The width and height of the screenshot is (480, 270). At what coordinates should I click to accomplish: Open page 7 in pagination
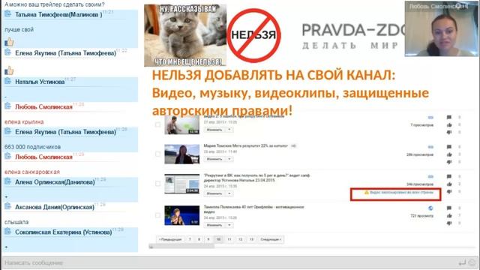[190, 239]
